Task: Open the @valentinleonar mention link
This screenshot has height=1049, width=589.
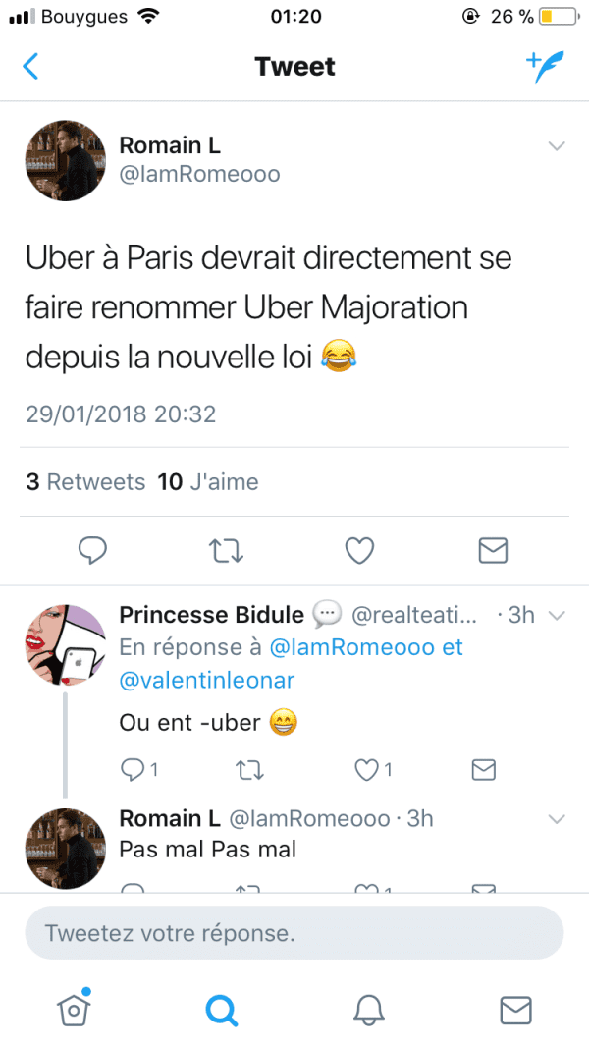Action: (x=206, y=680)
